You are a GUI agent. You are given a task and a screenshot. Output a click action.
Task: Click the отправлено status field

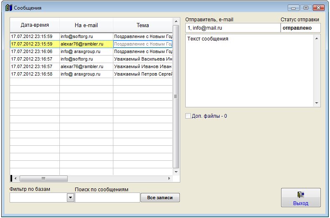[301, 28]
